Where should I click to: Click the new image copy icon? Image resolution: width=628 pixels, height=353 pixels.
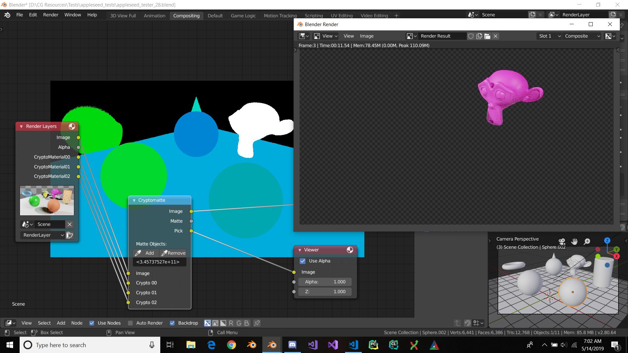click(x=479, y=36)
